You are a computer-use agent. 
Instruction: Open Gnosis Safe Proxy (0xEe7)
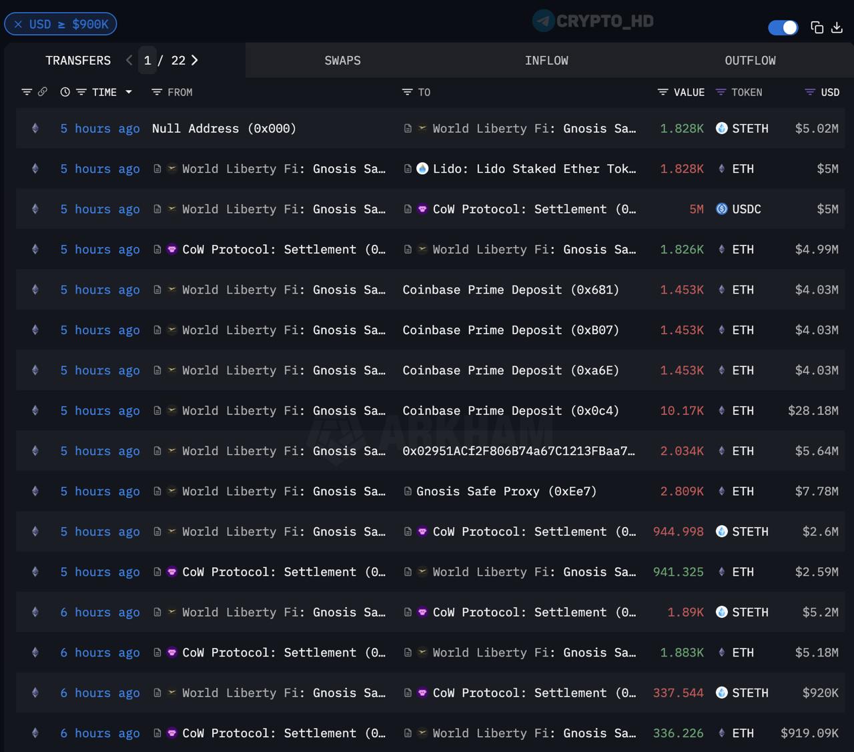(506, 491)
